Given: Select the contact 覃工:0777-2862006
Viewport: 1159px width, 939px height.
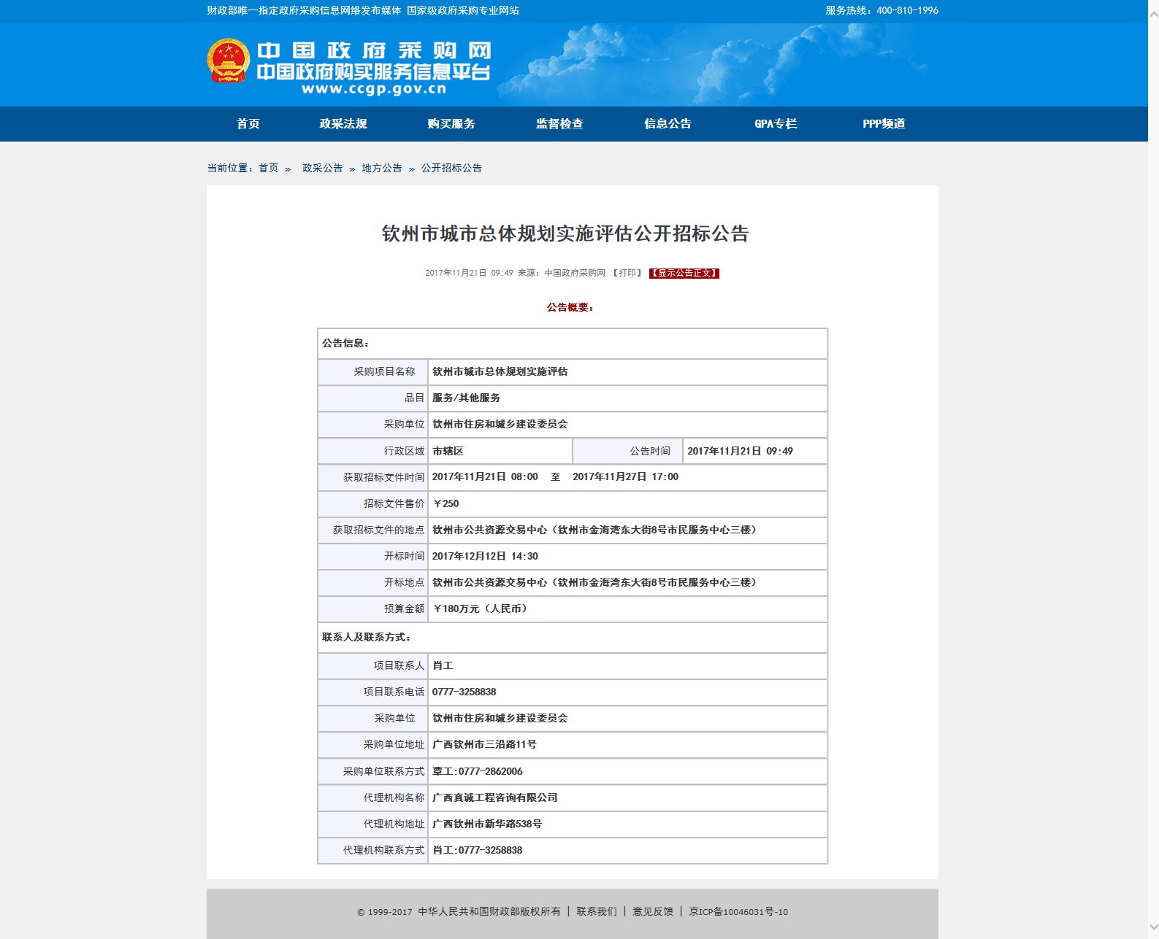Looking at the screenshot, I should tap(477, 771).
